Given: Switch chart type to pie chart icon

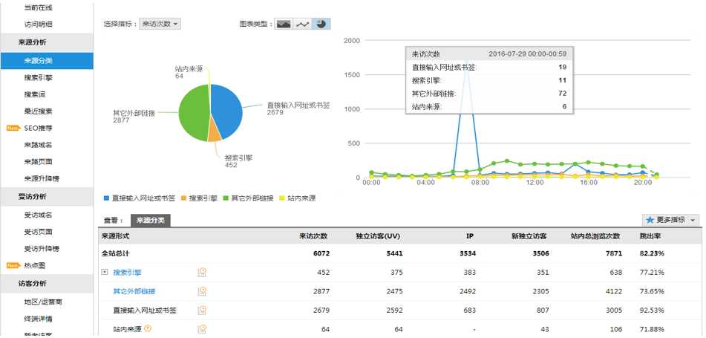Looking at the screenshot, I should tap(321, 24).
